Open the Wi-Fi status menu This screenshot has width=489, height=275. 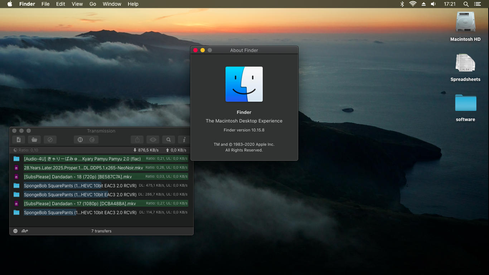(413, 4)
